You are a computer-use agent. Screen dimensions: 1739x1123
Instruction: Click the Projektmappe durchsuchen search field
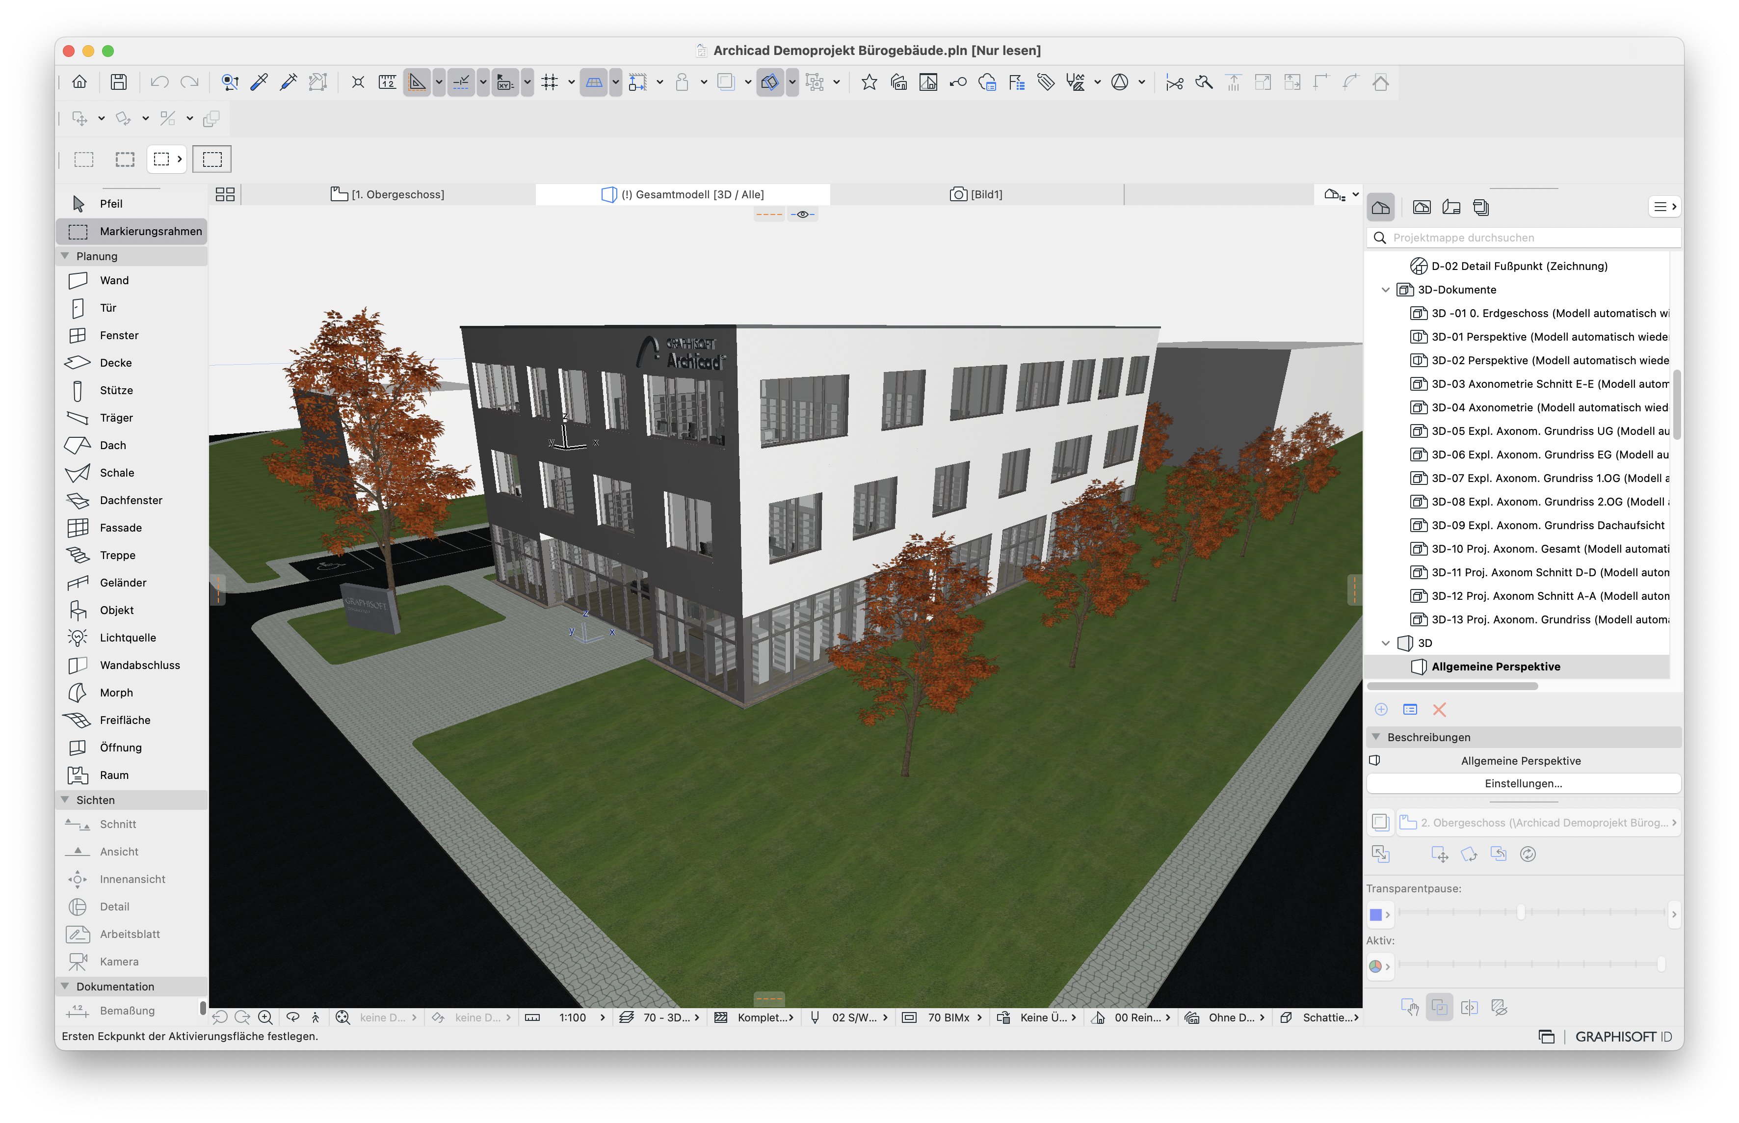click(x=1523, y=238)
